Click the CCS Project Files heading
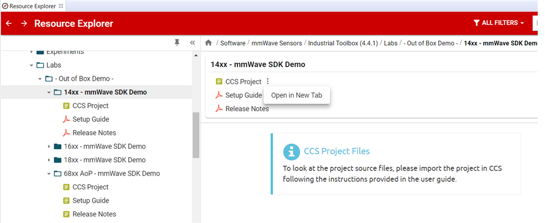Viewport: 545px width, 223px height. [x=337, y=152]
